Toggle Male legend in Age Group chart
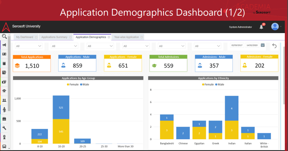Screen dimensions: 288x151 point(85,85)
